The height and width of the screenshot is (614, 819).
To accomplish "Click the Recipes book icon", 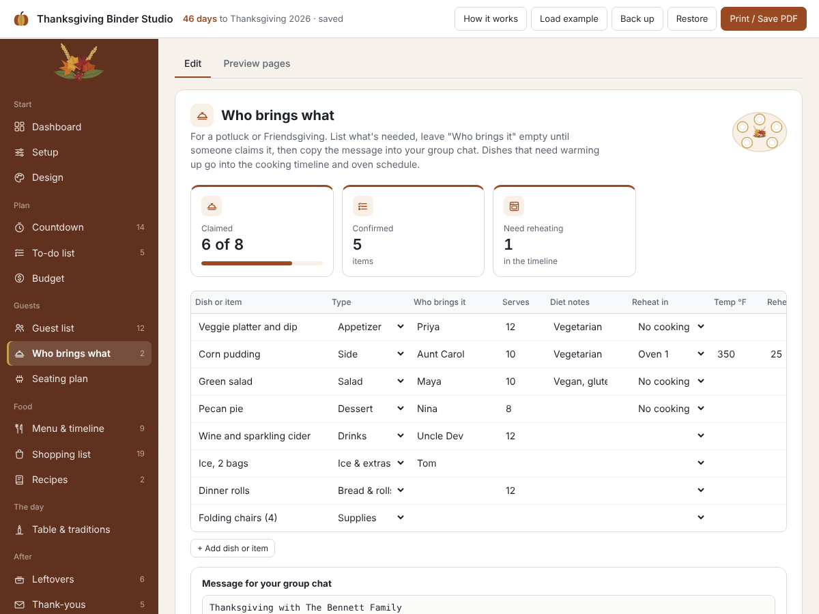I will [20, 480].
